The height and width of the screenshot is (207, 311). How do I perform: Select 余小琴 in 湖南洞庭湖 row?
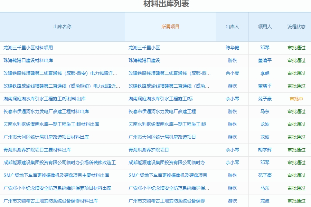(232, 99)
